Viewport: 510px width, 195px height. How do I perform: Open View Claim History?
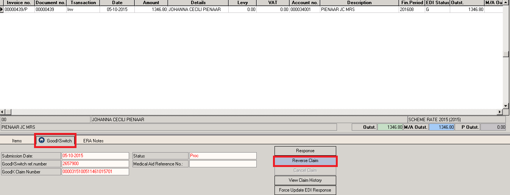pyautogui.click(x=305, y=181)
